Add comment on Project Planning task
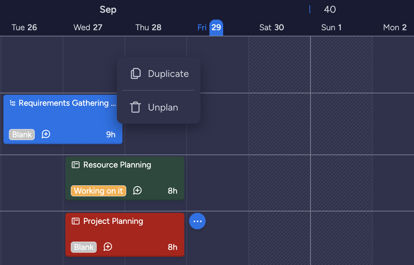Screen dimensions: 414x265 pos(108,247)
